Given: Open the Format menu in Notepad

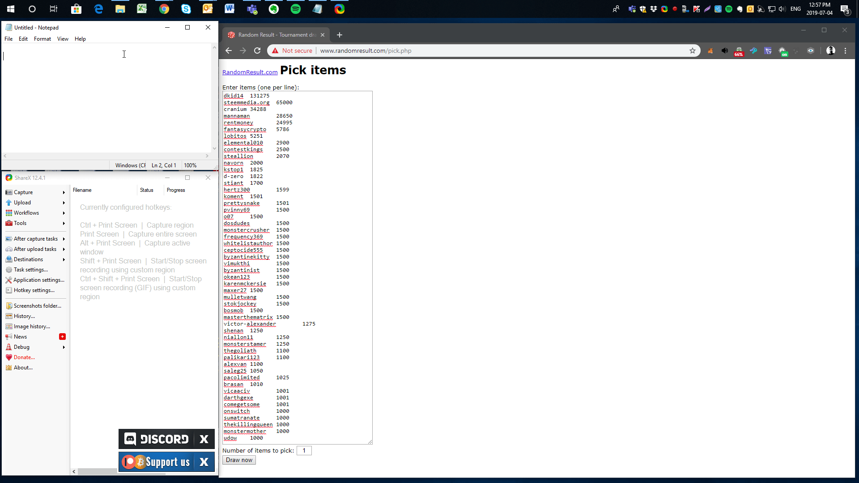Looking at the screenshot, I should 43,39.
